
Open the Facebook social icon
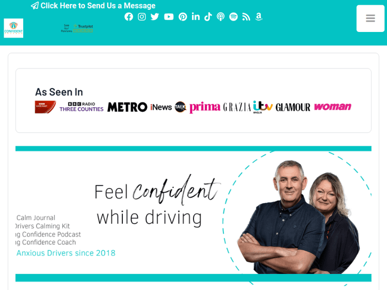click(128, 17)
